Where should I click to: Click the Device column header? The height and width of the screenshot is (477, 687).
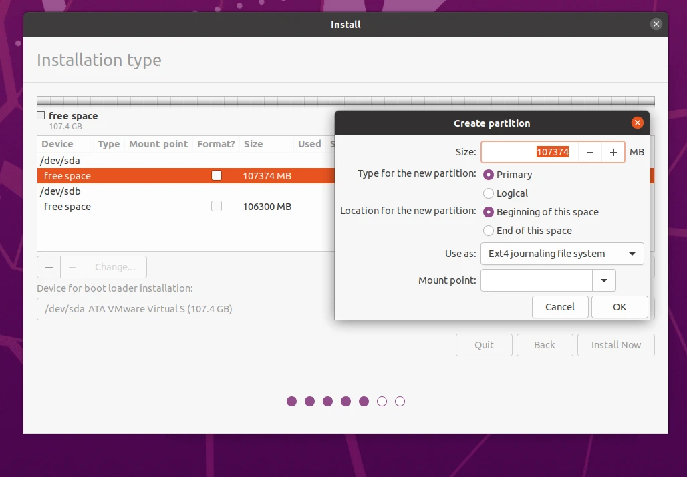[x=57, y=144]
